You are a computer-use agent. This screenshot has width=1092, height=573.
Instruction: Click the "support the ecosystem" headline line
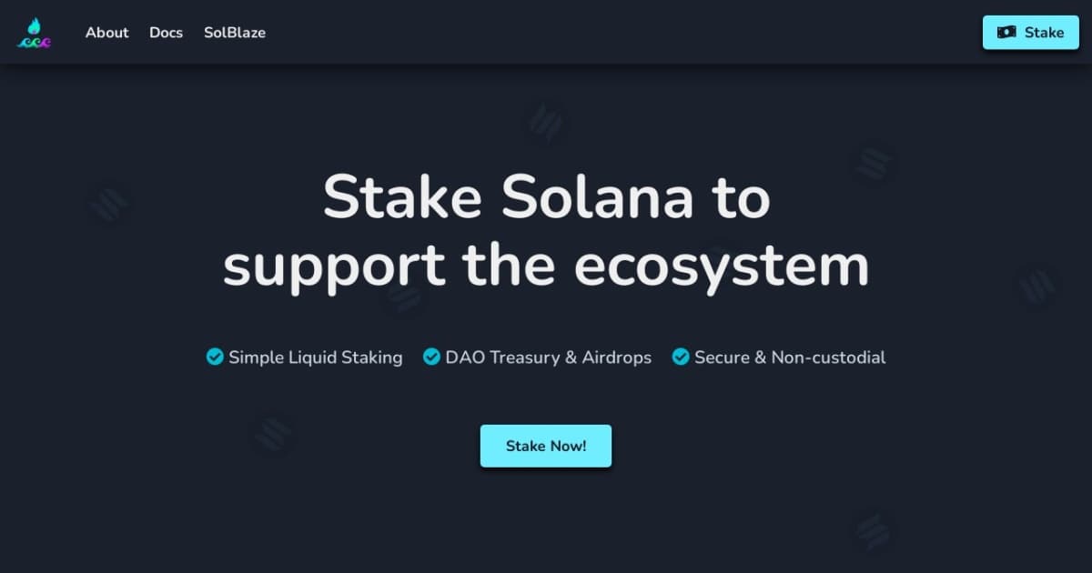pyautogui.click(x=546, y=265)
